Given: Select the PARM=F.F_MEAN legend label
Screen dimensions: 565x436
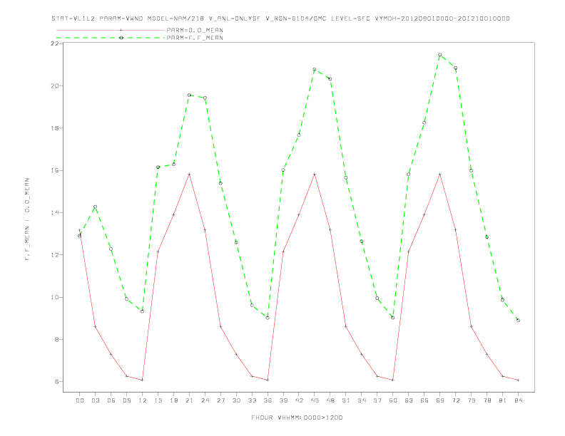Looking at the screenshot, I should pos(195,38).
